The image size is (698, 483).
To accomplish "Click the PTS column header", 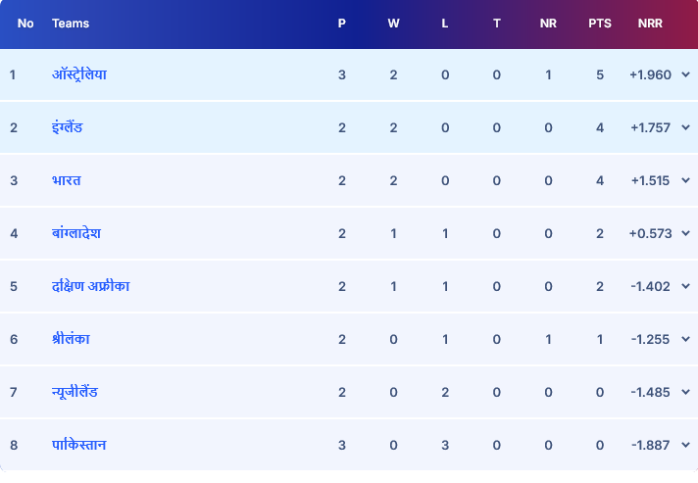I will (600, 24).
